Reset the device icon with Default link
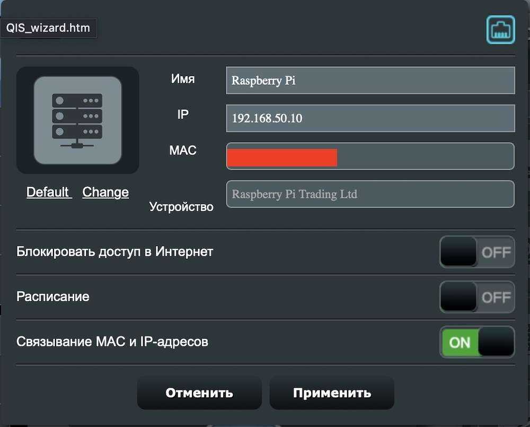This screenshot has width=530, height=427. [49, 192]
